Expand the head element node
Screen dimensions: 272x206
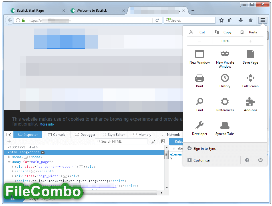click(x=9, y=157)
